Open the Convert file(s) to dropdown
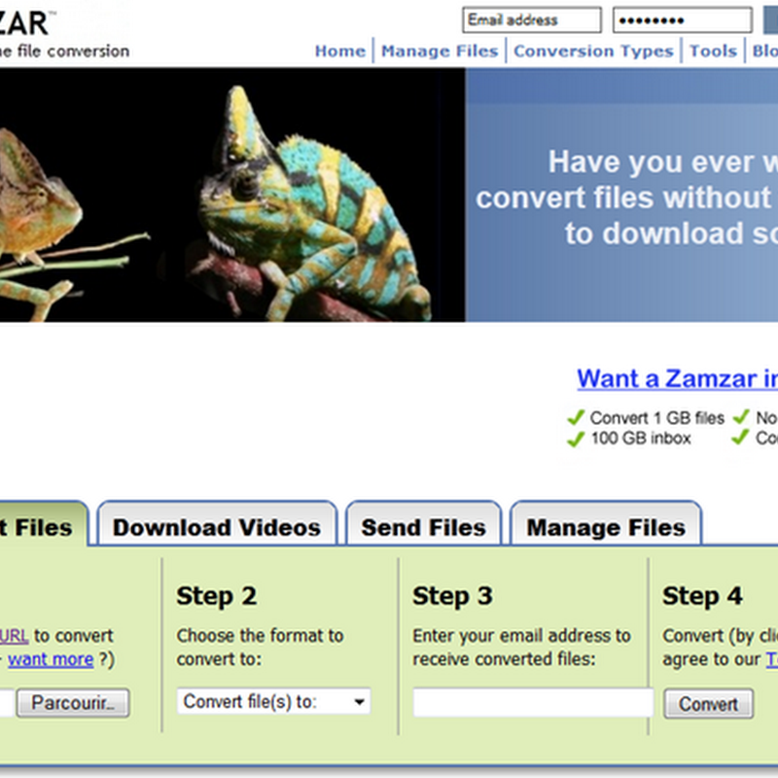The width and height of the screenshot is (778, 778). pyautogui.click(x=274, y=701)
